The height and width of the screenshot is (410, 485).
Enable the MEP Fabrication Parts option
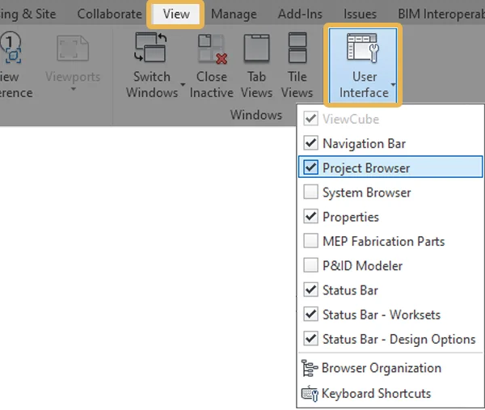click(310, 241)
